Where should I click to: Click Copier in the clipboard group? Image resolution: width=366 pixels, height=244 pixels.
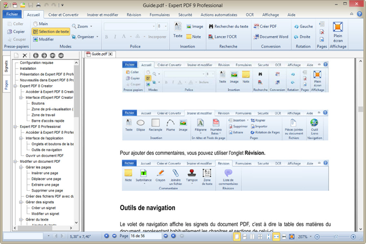click(16, 31)
